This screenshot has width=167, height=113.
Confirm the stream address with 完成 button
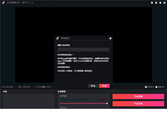point(104,86)
